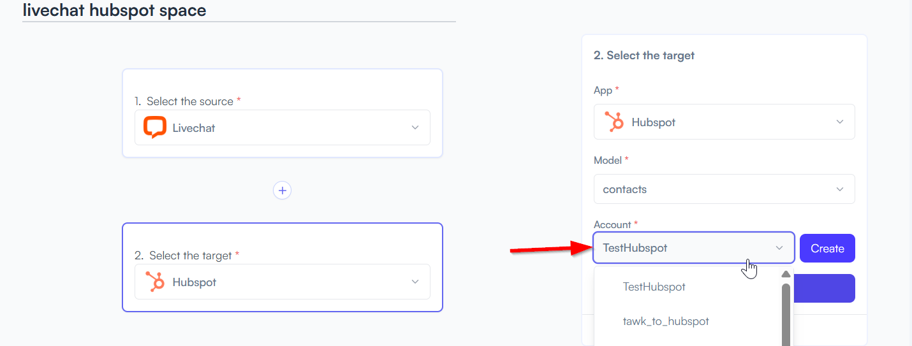Open the Model contacts dropdown

(x=724, y=189)
